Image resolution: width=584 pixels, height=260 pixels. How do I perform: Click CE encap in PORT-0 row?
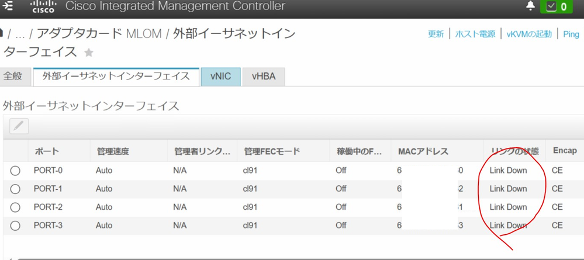(557, 171)
